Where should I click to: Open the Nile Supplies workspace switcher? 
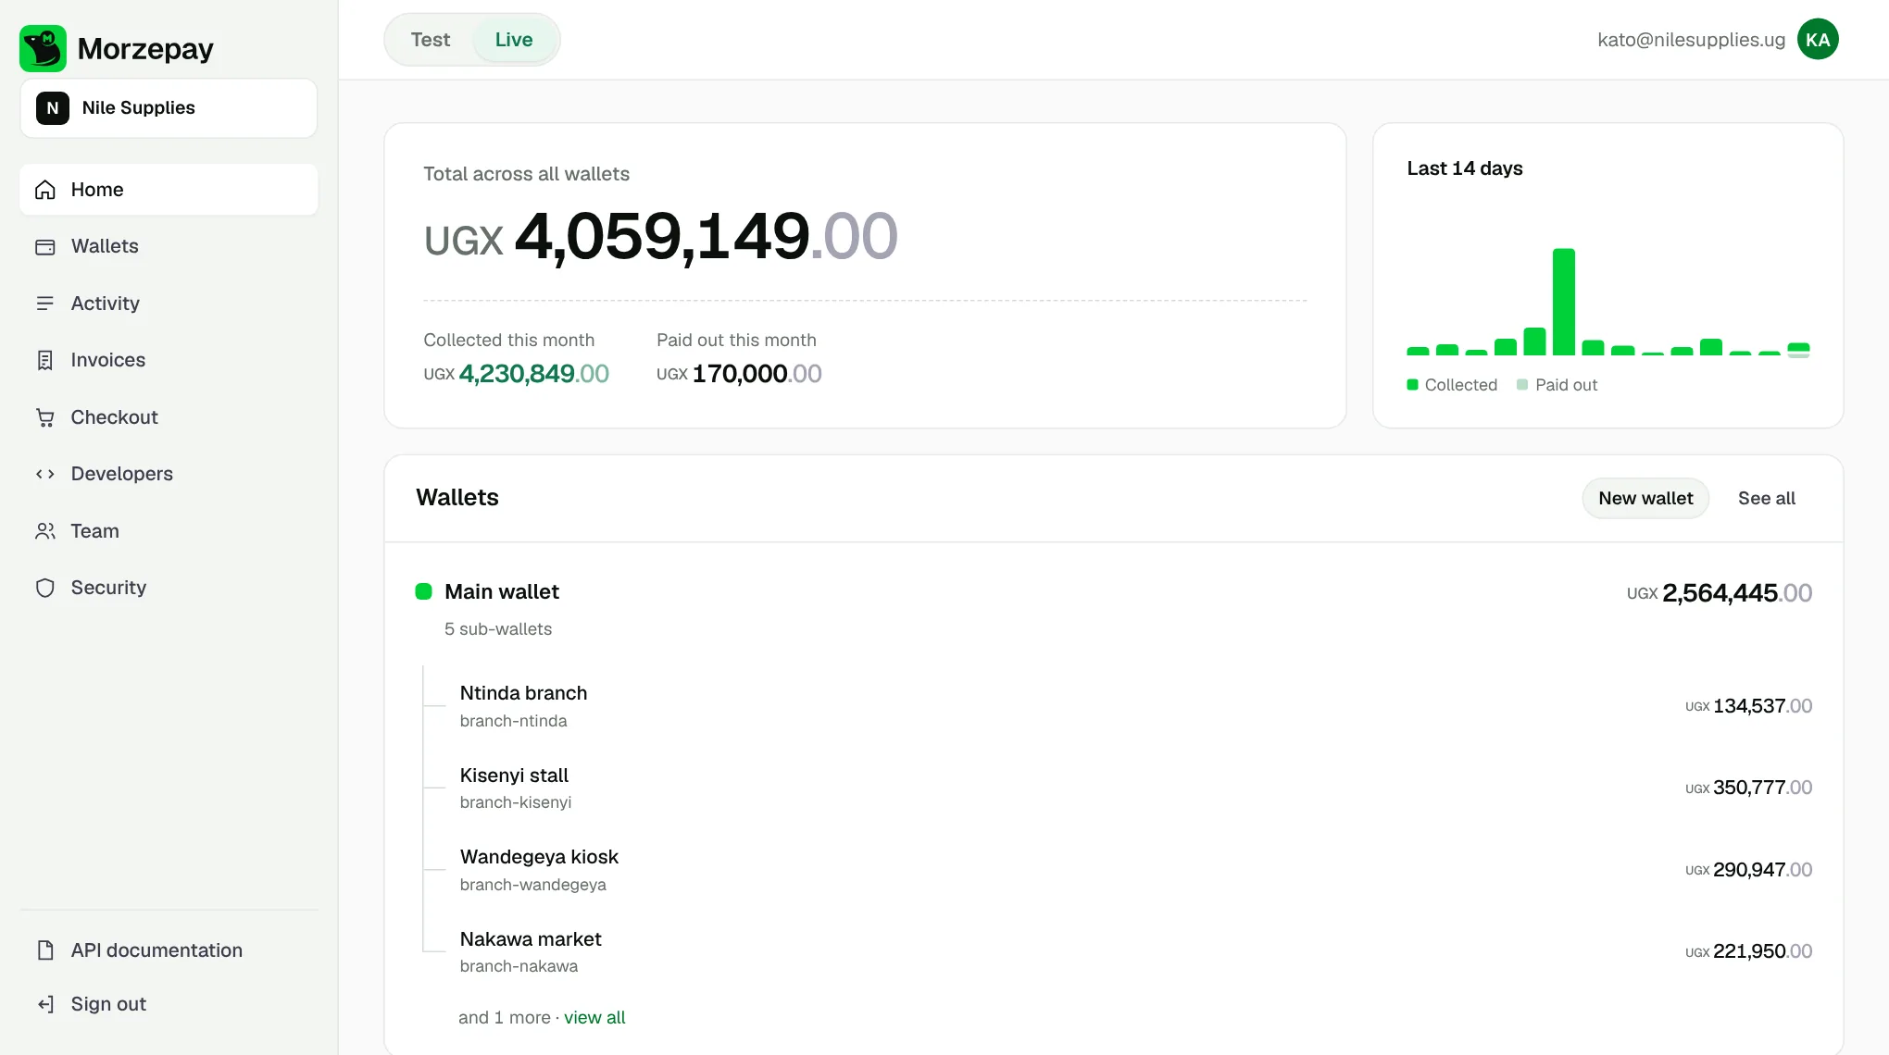click(x=169, y=108)
